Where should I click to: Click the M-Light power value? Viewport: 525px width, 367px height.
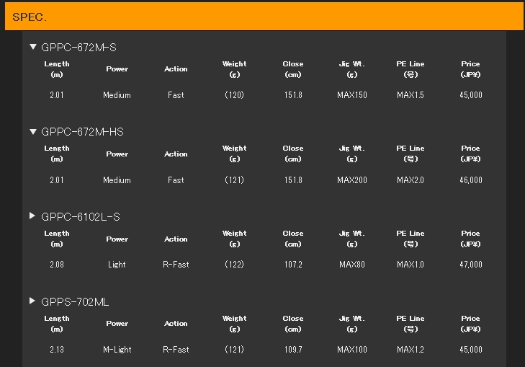pos(117,350)
